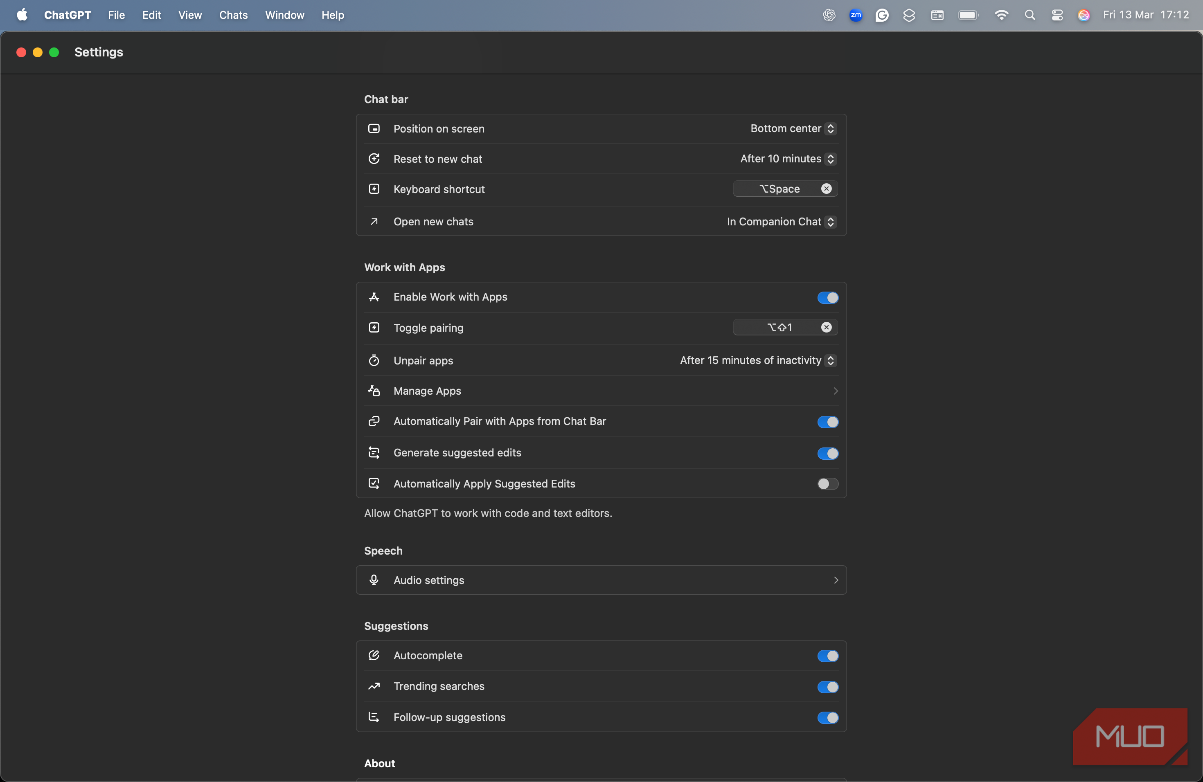The height and width of the screenshot is (782, 1203).
Task: Open the View menu
Action: pos(190,15)
